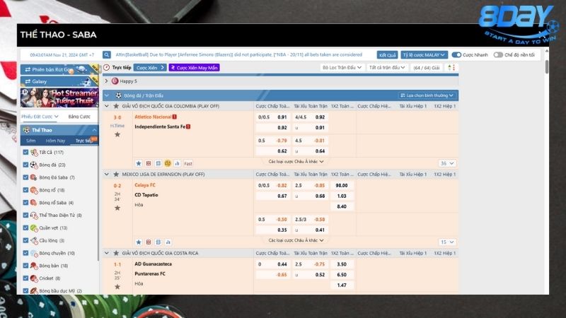Open the Phiếu Đặt Cược dropdown
The height and width of the screenshot is (318, 566).
coord(40,117)
